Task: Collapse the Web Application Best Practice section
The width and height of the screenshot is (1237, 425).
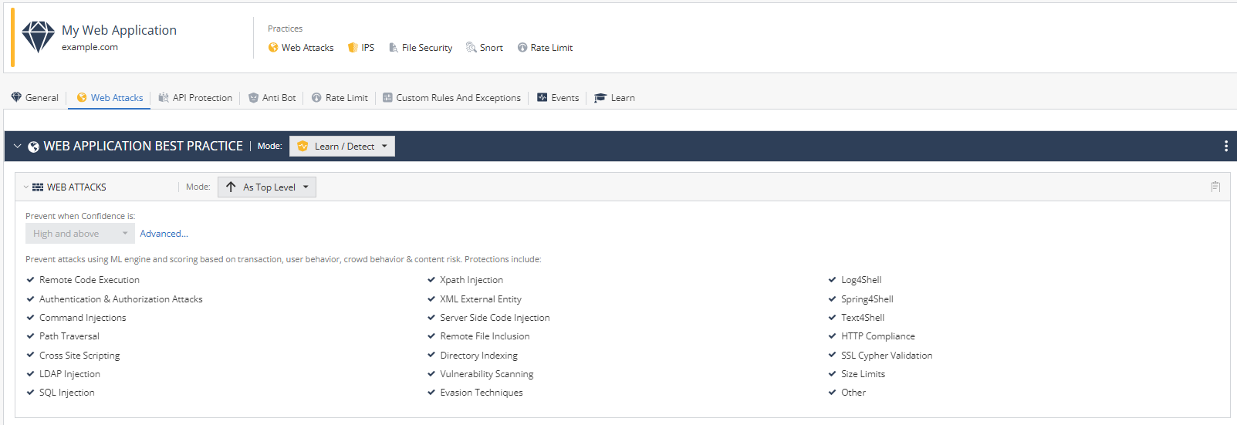Action: [17, 146]
